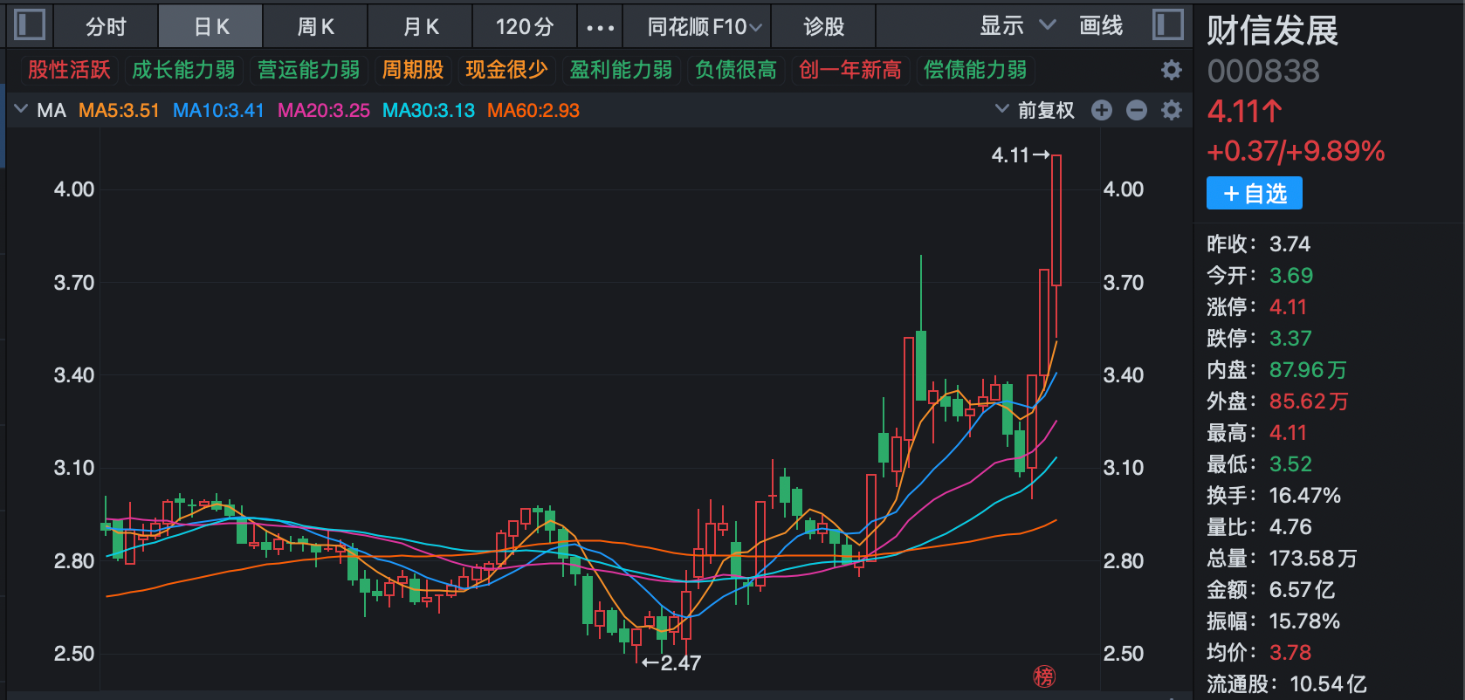The width and height of the screenshot is (1465, 700).
Task: Click the red 榜 badge on chart
Action: 1044,676
